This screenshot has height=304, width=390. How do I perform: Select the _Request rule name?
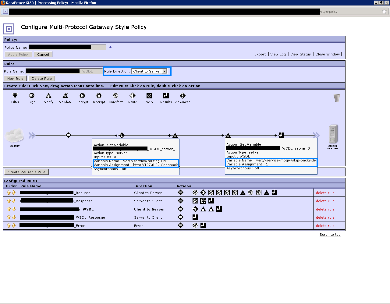point(55,193)
